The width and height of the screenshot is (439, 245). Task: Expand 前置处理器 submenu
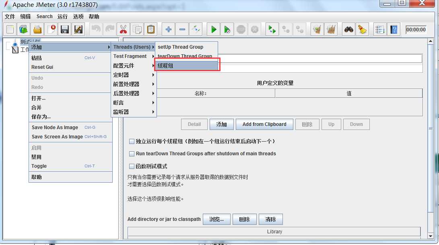point(134,84)
